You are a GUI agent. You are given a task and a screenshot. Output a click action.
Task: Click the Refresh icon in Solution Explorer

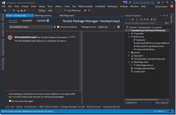click(141, 19)
